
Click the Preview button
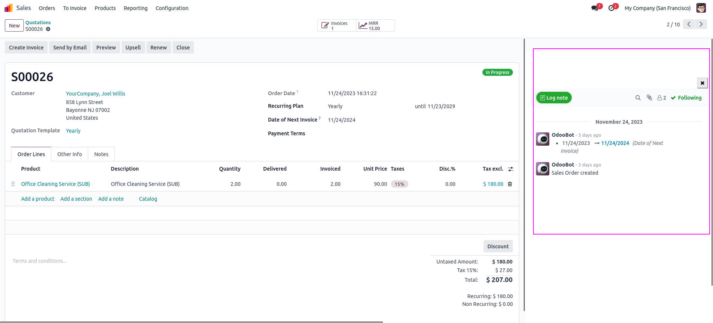point(106,48)
